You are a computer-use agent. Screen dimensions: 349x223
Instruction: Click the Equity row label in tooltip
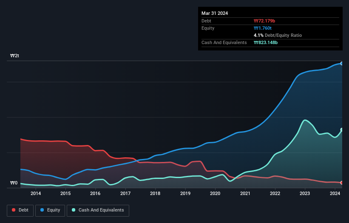point(208,28)
